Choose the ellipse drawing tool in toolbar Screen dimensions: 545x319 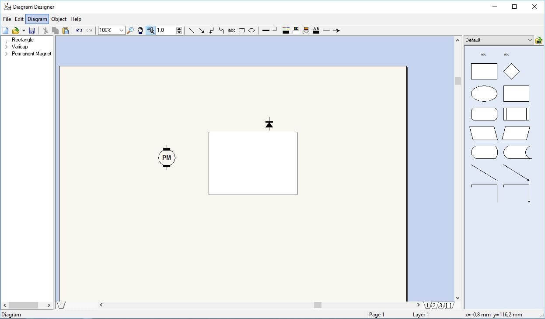coord(252,31)
